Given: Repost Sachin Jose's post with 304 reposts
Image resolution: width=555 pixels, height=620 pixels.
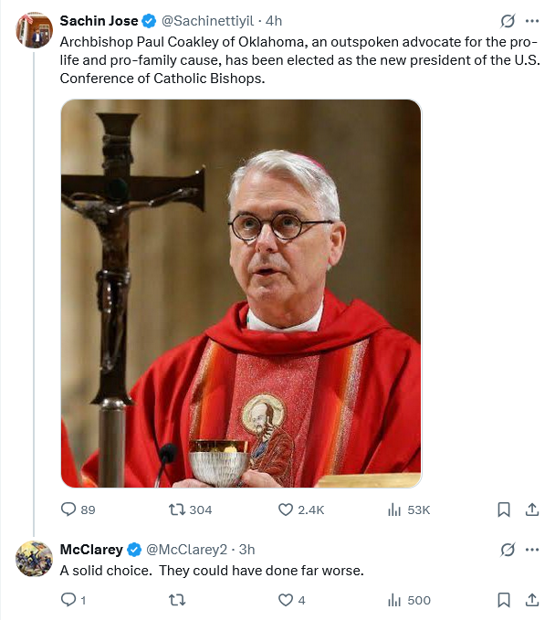Looking at the screenshot, I should click(x=178, y=510).
